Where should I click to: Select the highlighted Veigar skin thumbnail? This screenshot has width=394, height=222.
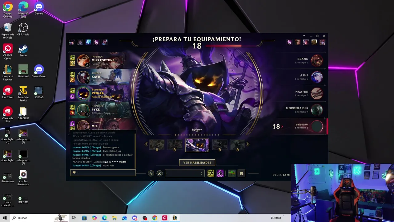point(197,145)
